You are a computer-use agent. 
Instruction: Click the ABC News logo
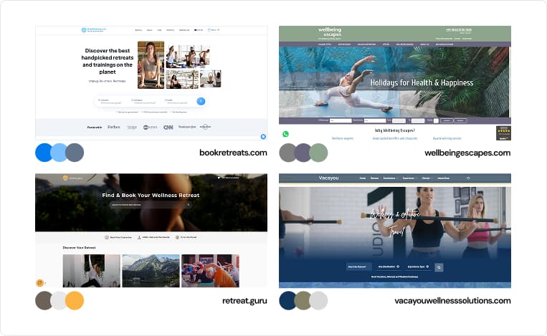click(150, 128)
